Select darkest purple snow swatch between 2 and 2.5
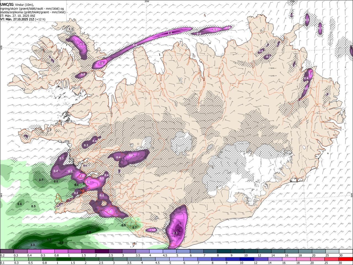Image resolution: width=353 pixels, height=265 pixels. click(x=101, y=251)
